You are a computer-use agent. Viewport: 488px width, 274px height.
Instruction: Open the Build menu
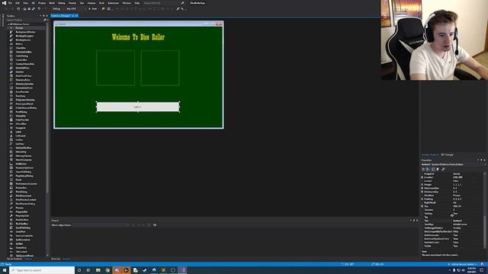tap(52, 3)
